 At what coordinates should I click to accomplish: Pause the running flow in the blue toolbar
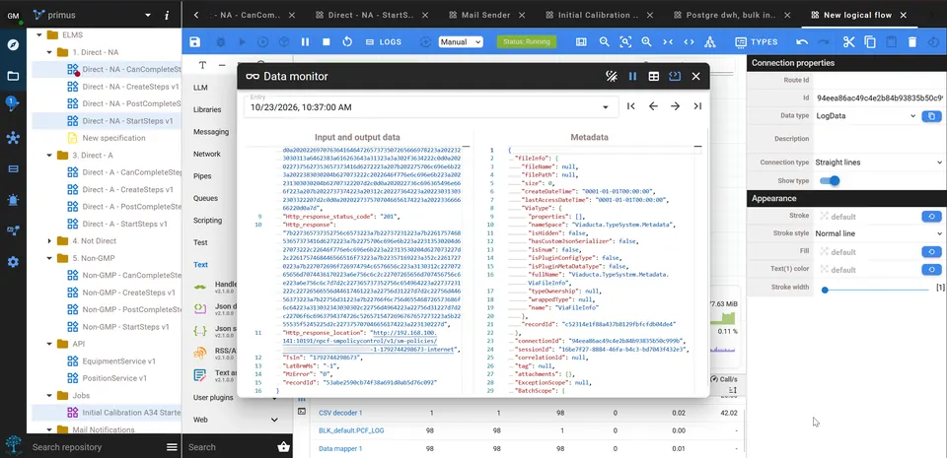305,41
